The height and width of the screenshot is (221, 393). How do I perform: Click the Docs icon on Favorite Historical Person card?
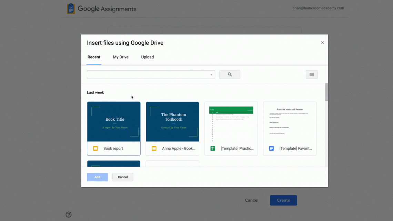tap(271, 149)
